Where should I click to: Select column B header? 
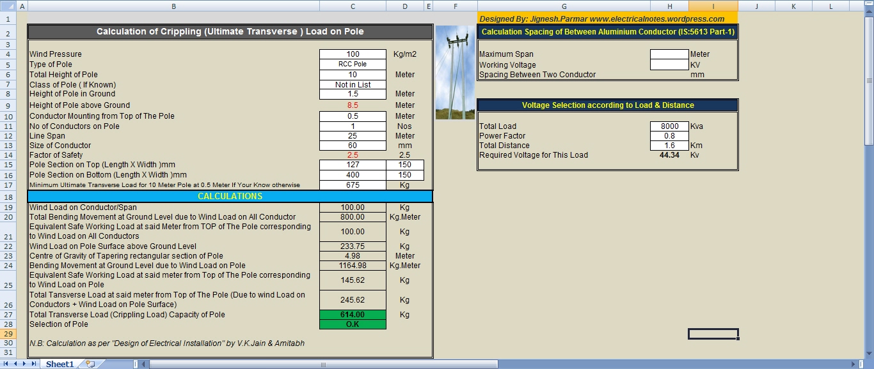(x=173, y=6)
